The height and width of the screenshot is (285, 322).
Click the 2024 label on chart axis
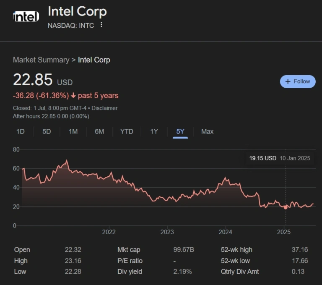(225, 232)
